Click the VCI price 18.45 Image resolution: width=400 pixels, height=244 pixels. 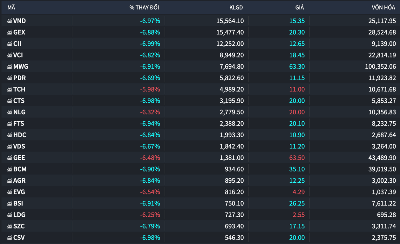point(297,55)
